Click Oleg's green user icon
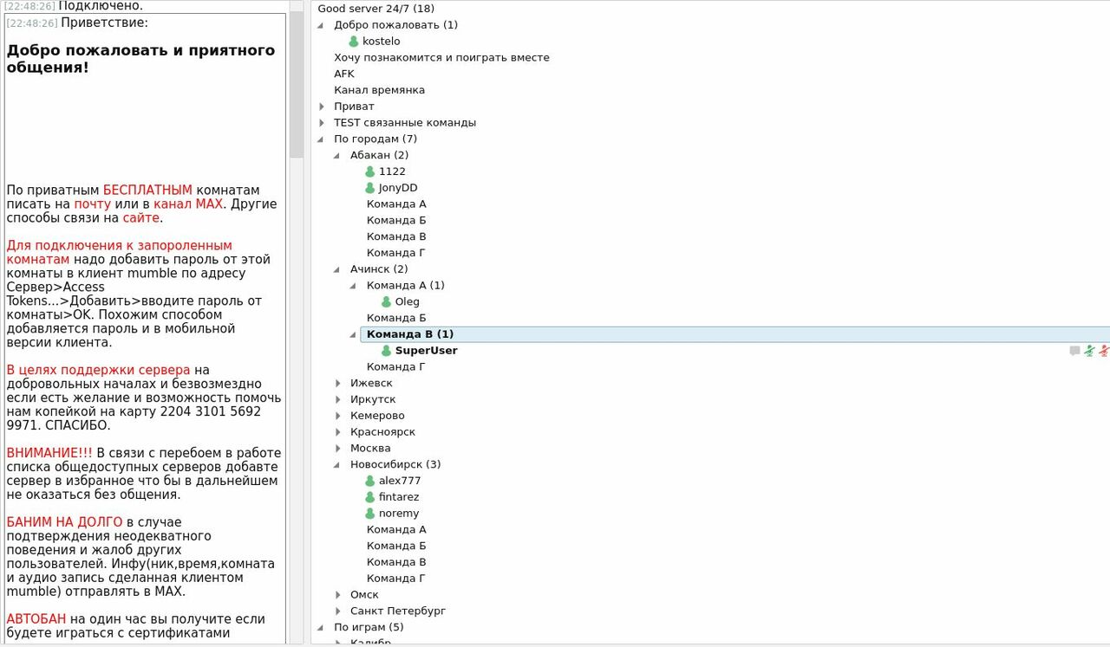 tap(386, 302)
